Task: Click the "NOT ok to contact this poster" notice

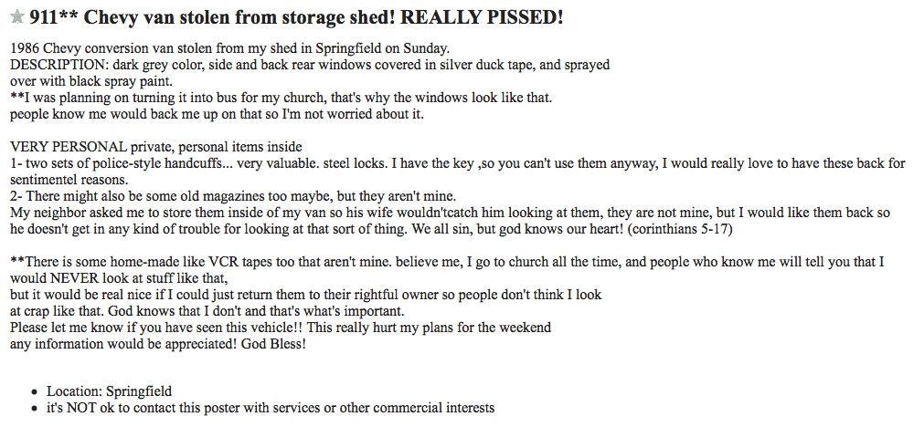Action: tap(271, 408)
